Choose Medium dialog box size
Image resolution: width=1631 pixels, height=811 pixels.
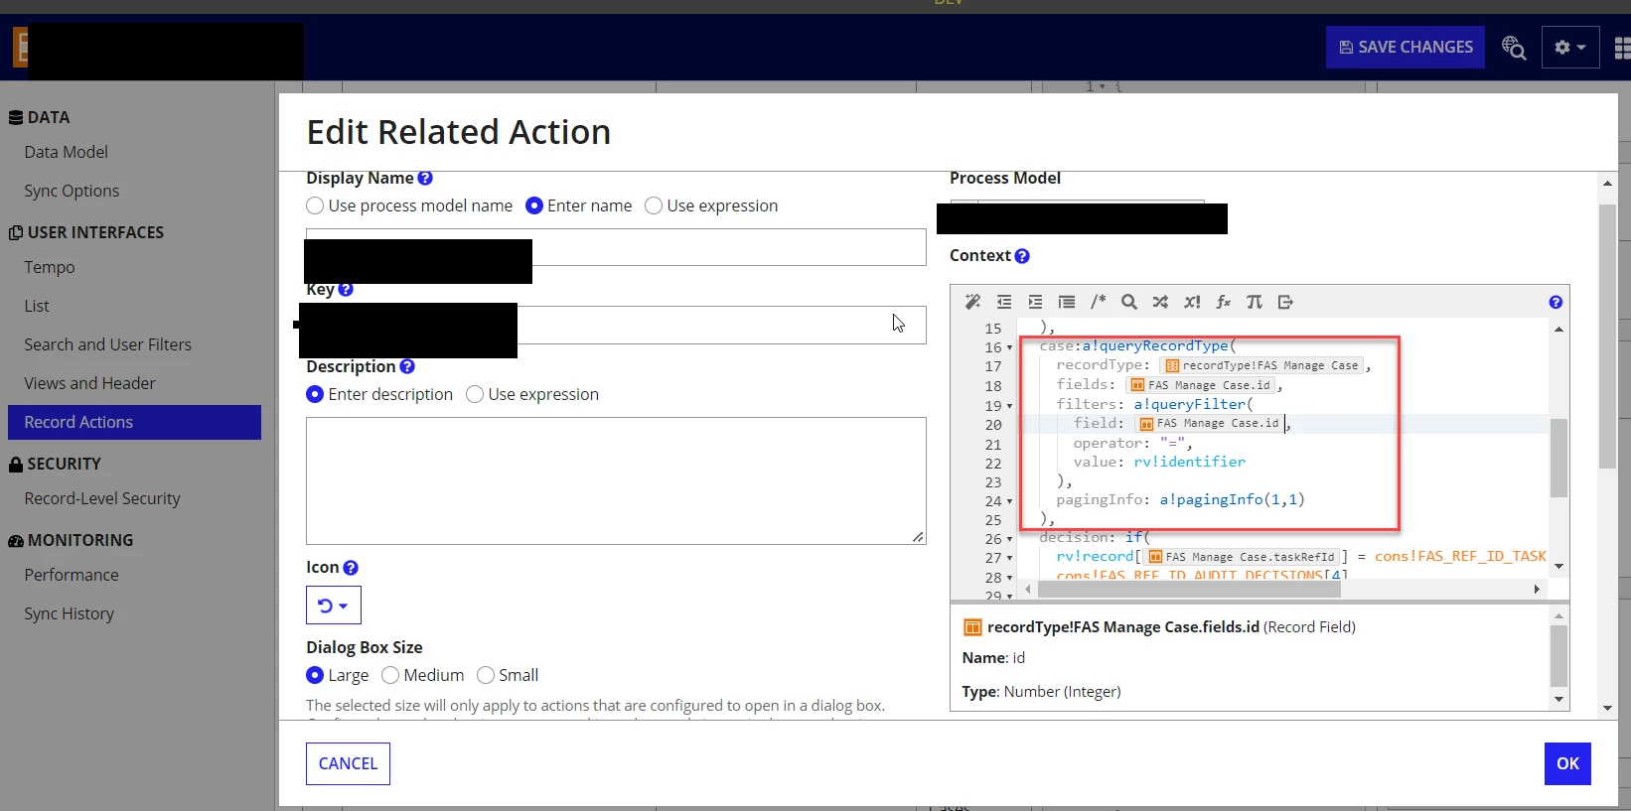[x=390, y=675]
